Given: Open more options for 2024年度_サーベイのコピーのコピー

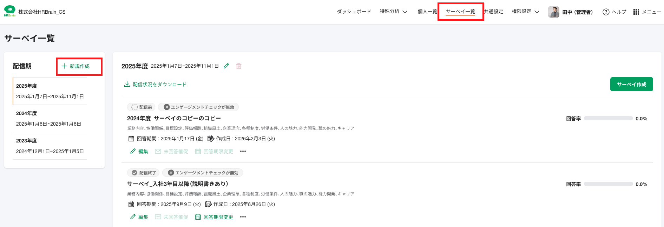Looking at the screenshot, I should click(243, 151).
